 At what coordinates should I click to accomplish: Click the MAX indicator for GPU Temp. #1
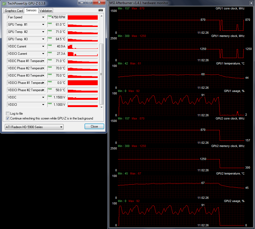click(x=50, y=23)
